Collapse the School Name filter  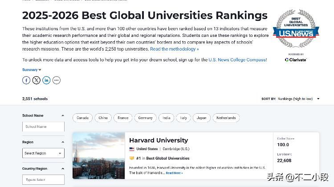point(63,115)
